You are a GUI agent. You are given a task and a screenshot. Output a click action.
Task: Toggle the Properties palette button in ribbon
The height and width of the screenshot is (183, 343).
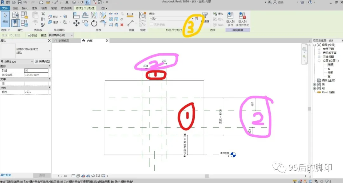click(x=15, y=23)
